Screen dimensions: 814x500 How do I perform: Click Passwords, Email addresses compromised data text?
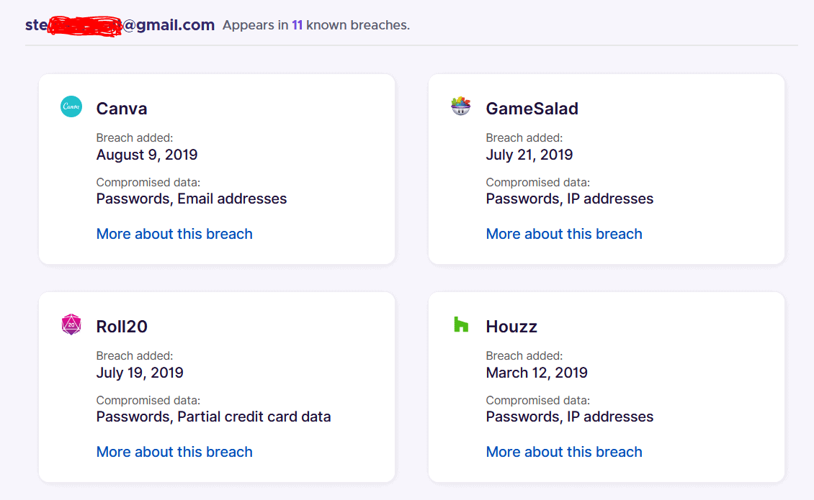click(192, 199)
